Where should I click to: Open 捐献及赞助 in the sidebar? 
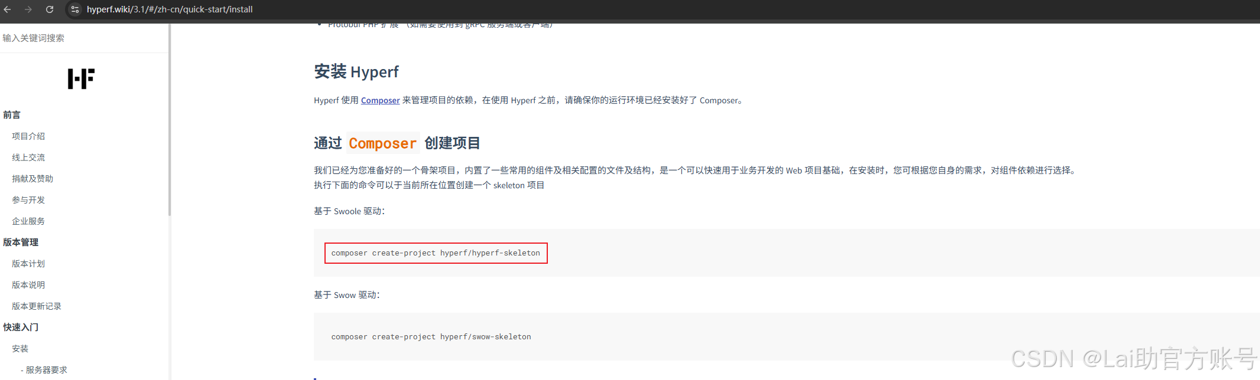coord(33,179)
